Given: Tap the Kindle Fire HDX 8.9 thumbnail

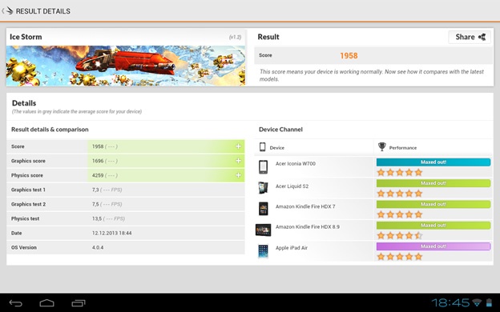Looking at the screenshot, I should (x=263, y=230).
